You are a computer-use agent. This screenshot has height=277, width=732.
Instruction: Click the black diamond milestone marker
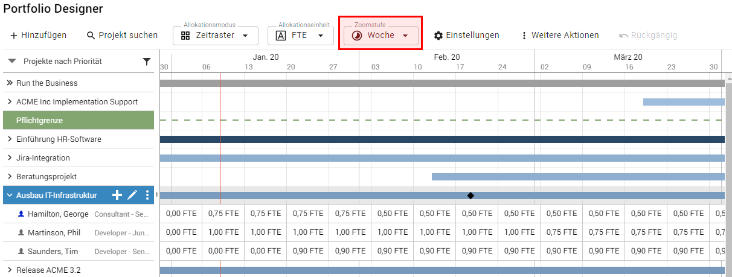470,195
